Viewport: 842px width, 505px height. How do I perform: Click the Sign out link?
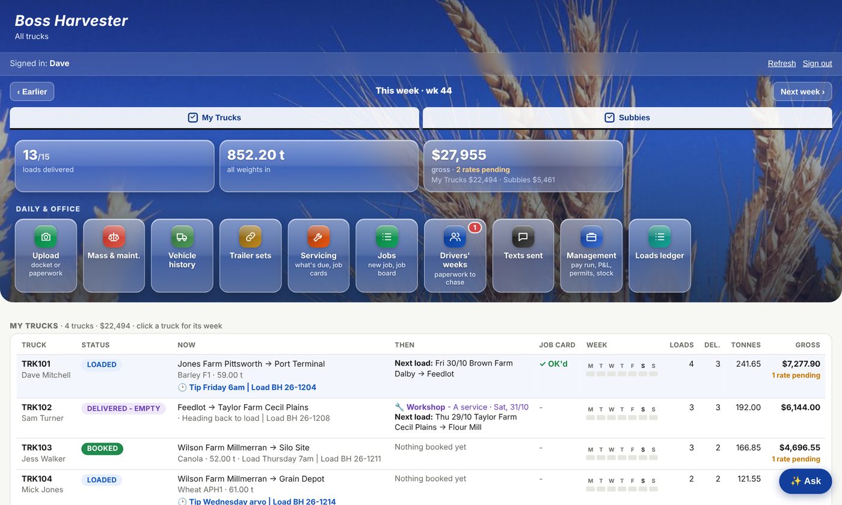click(x=817, y=64)
